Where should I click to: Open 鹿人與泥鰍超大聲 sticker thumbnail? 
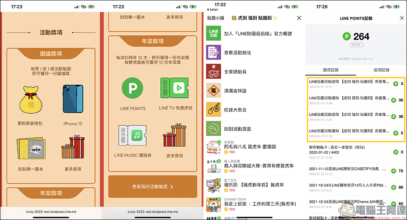pos(214,167)
